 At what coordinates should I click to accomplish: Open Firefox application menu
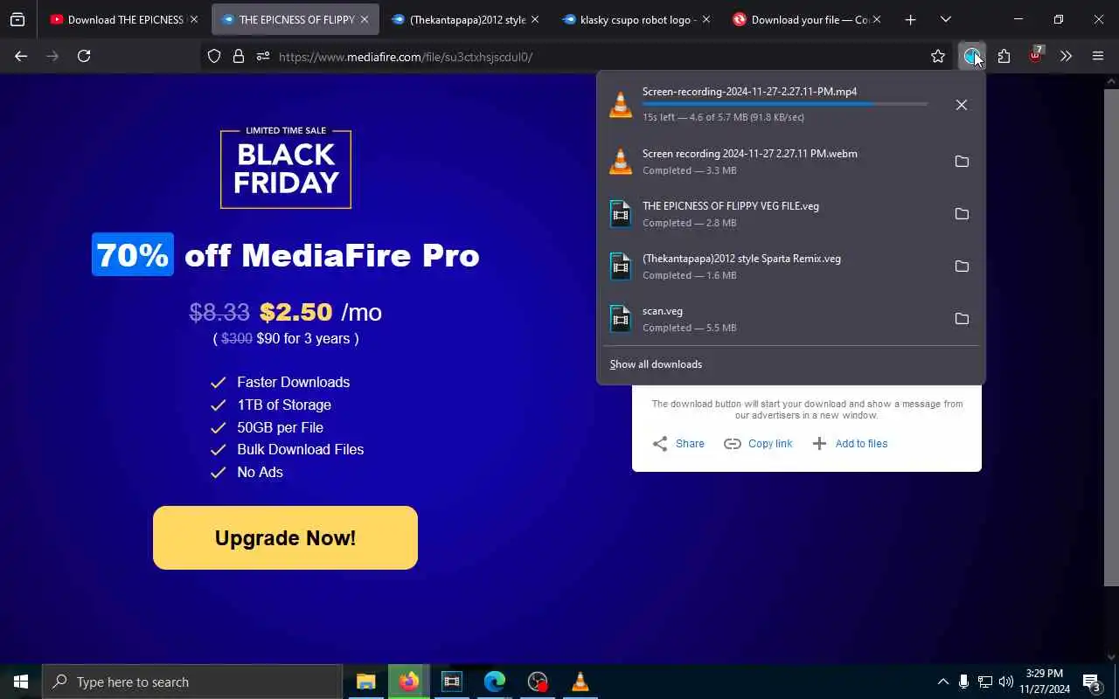click(1098, 56)
